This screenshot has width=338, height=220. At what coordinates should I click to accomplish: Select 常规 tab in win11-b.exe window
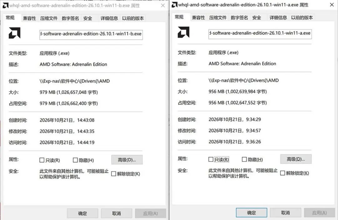(10, 18)
